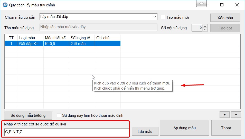
Task: Click the column positions field containing 'C,E,N,T,Z'
Action: coord(66,132)
